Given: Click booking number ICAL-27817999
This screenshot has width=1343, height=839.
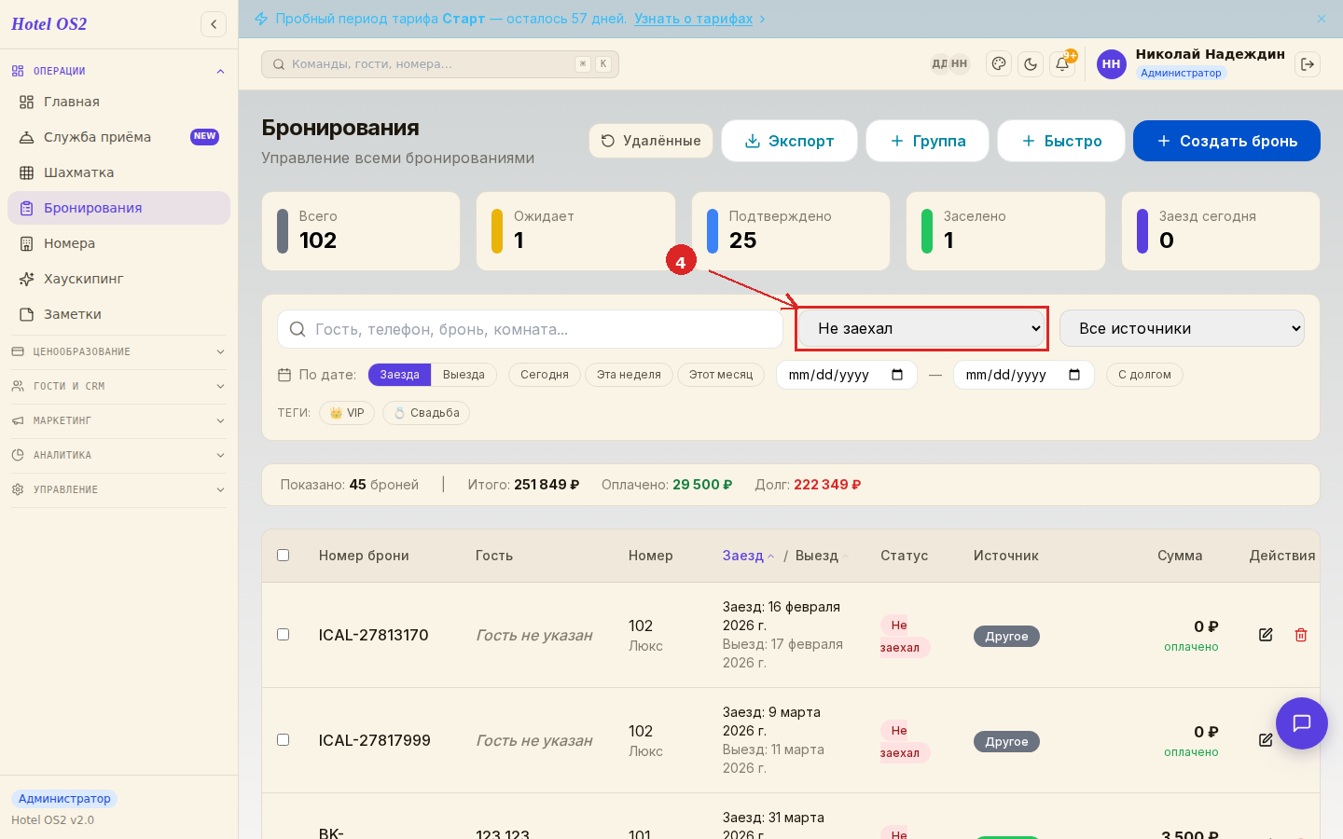Looking at the screenshot, I should (x=374, y=740).
